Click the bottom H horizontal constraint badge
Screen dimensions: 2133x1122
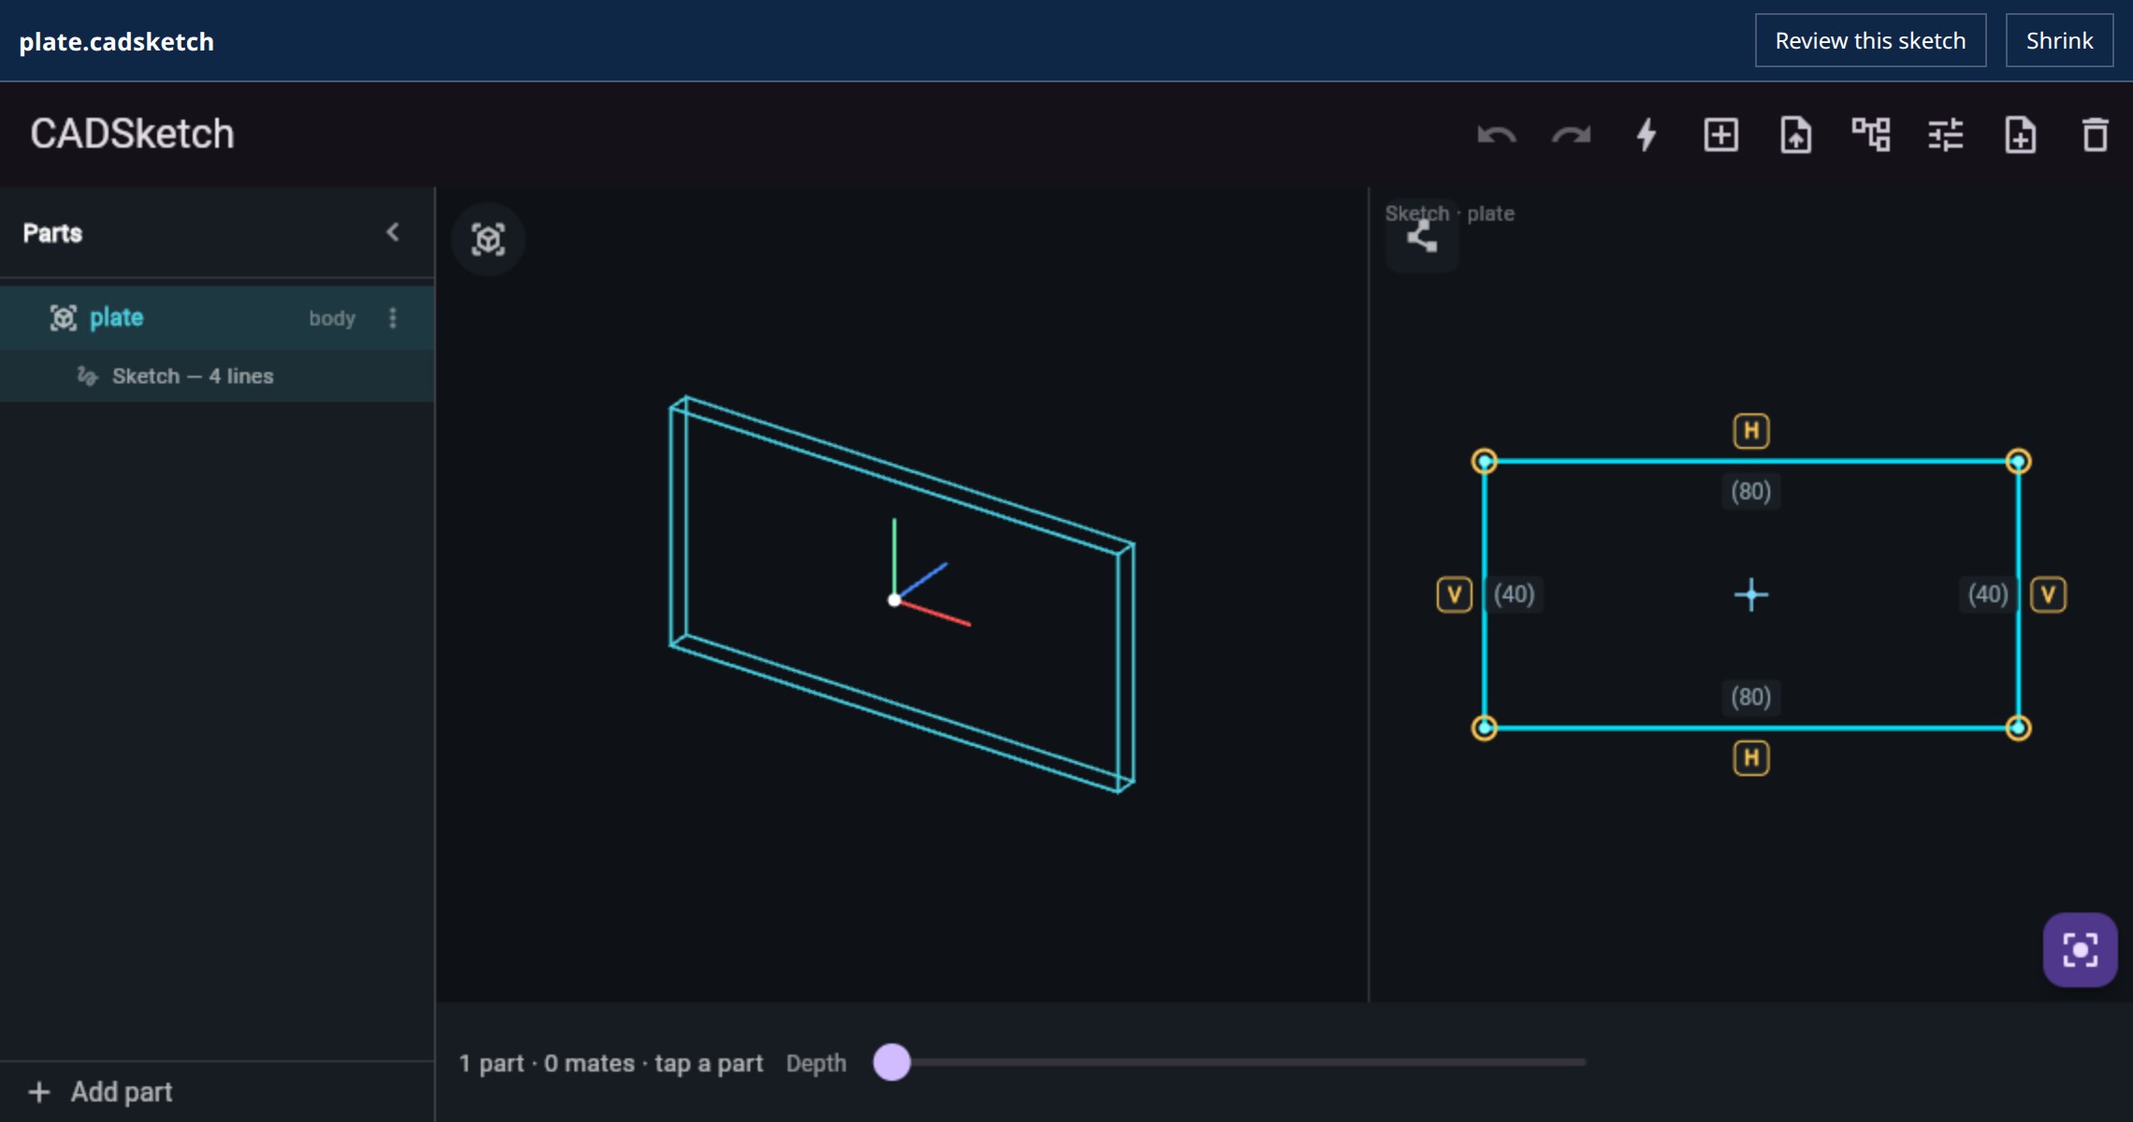[1751, 758]
